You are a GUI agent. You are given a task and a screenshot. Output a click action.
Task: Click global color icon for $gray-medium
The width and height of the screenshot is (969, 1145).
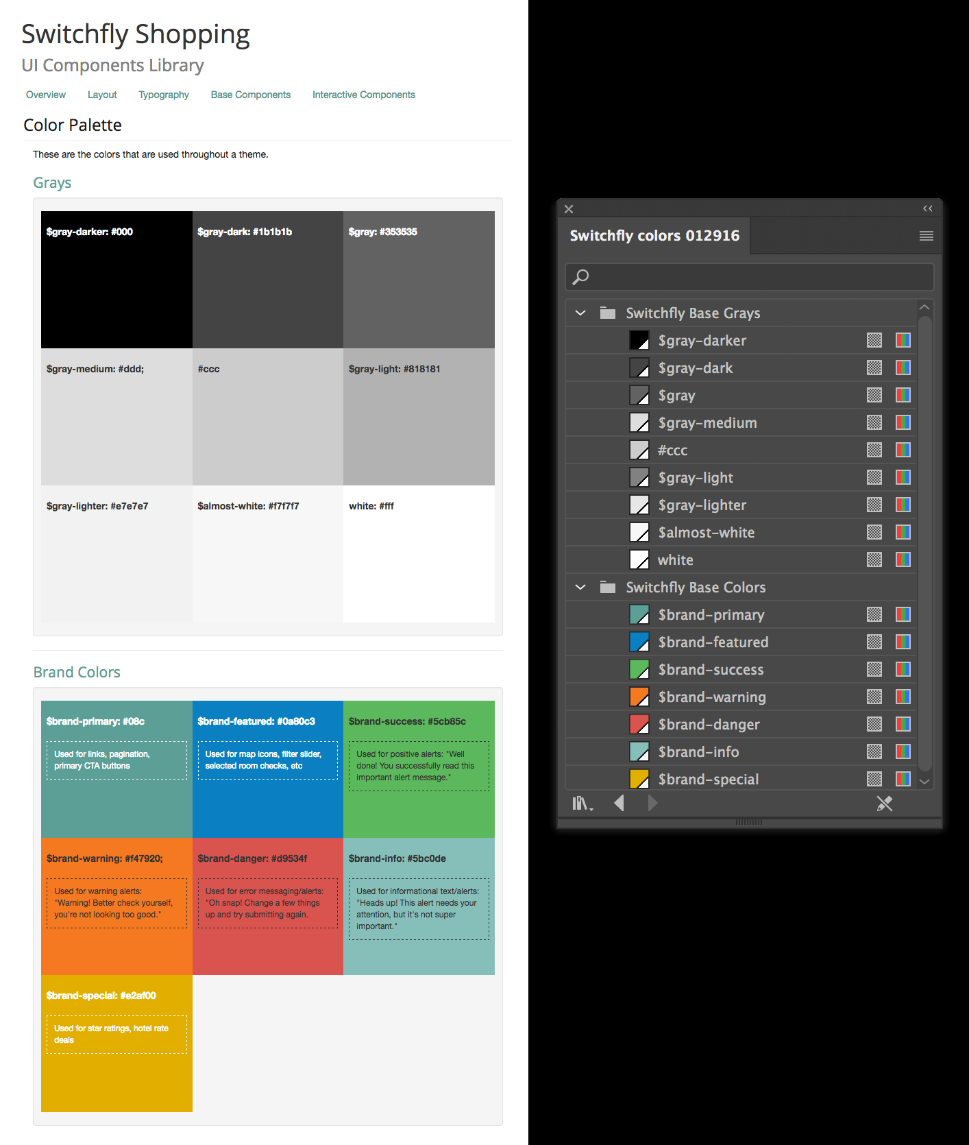click(x=874, y=422)
